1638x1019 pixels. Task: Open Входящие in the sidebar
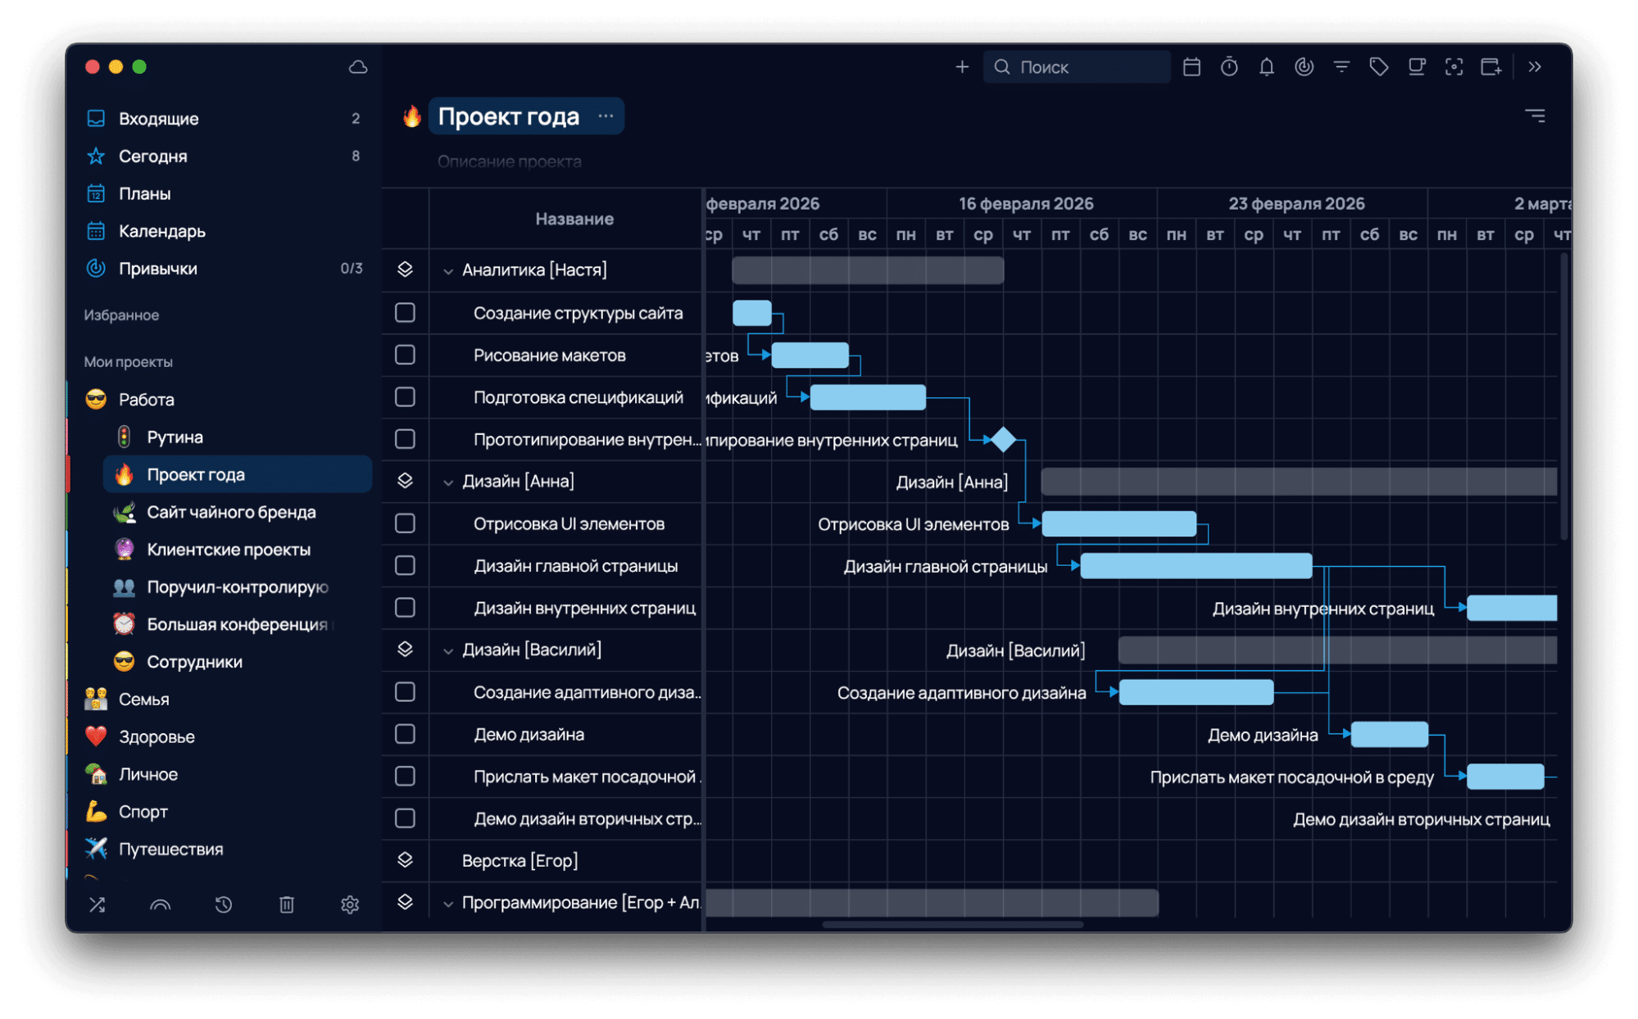coord(158,119)
